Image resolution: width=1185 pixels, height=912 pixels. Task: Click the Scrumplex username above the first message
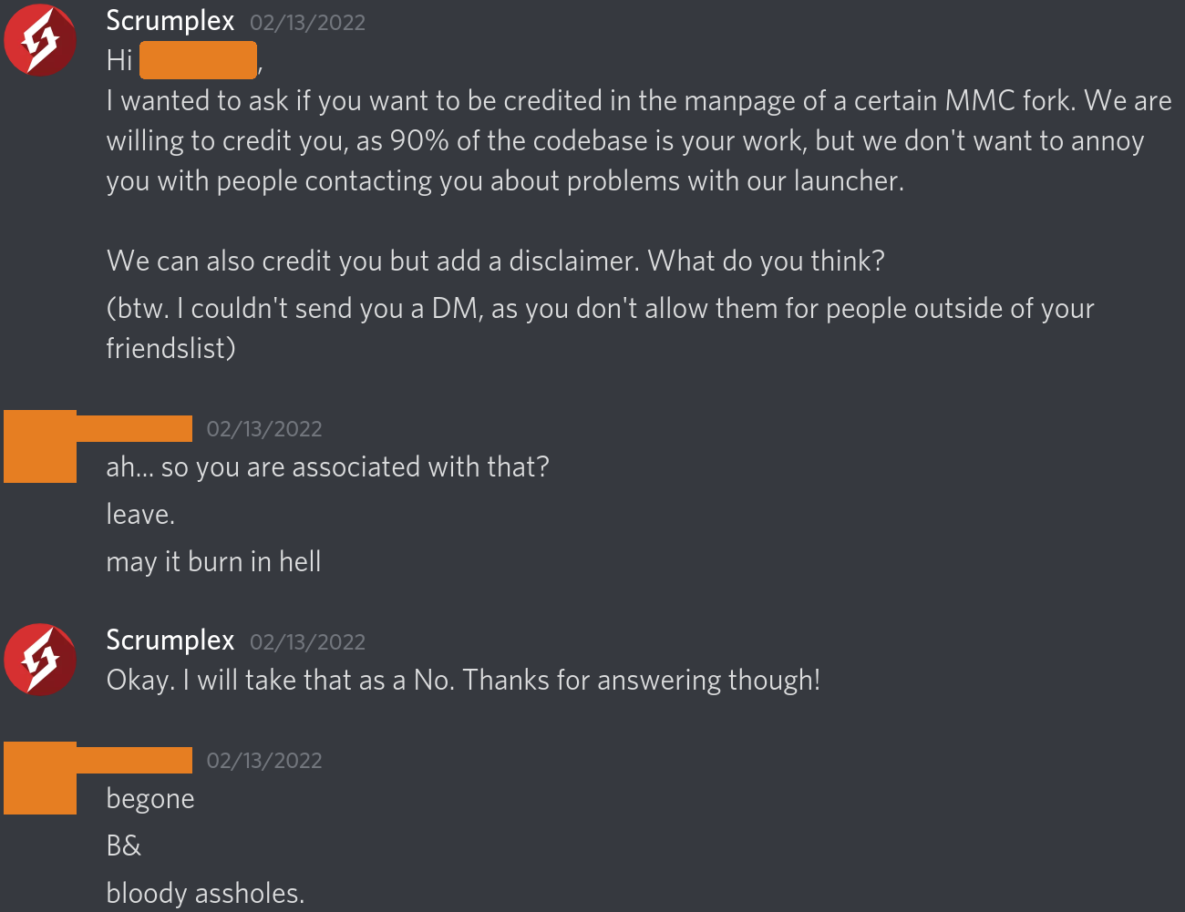170,20
